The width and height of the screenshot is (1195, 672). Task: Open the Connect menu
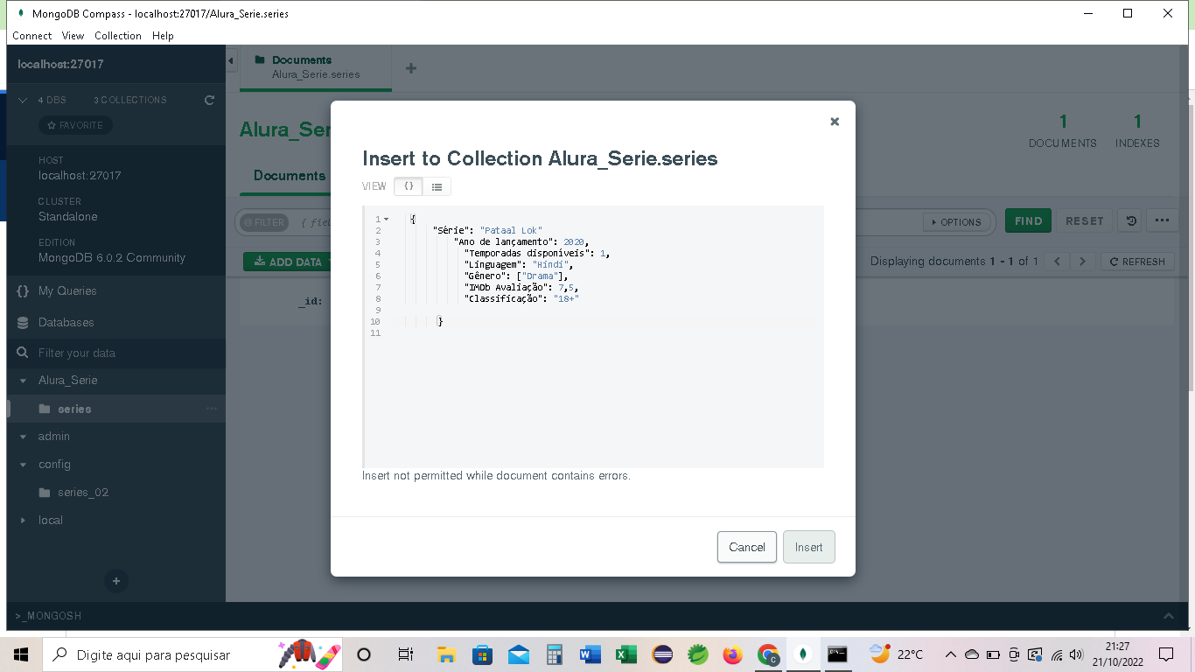pyautogui.click(x=32, y=36)
